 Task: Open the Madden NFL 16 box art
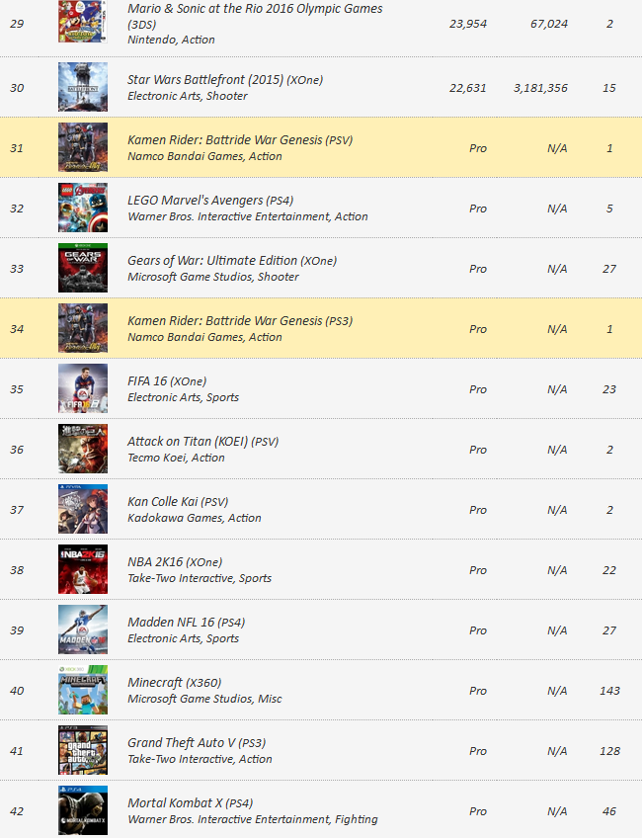tap(83, 629)
